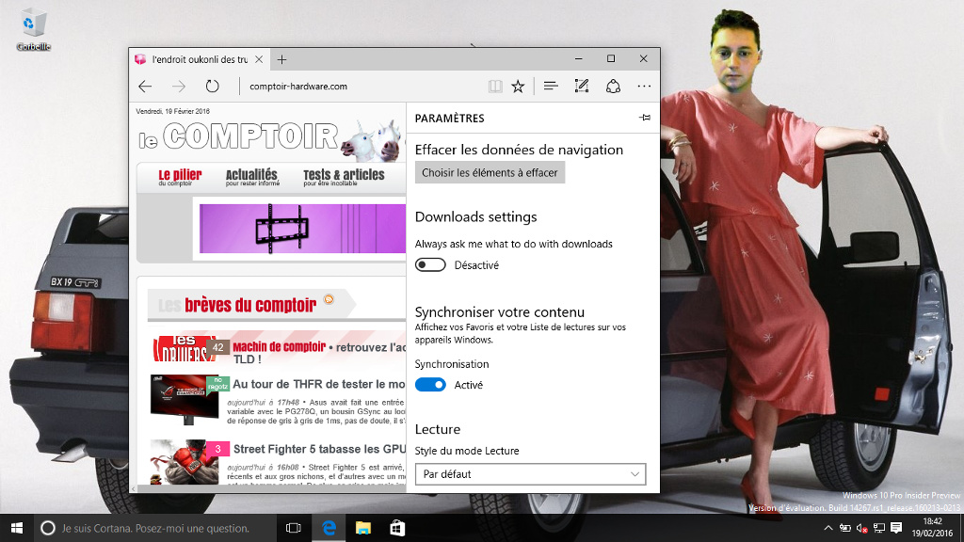Disable the Synchronisation toggle
964x542 pixels.
coord(431,385)
